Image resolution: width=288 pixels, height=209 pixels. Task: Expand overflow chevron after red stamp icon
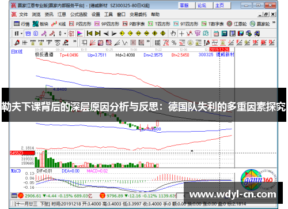[75, 41]
